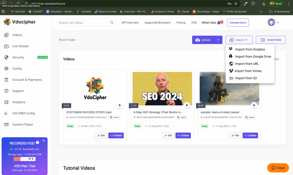Screen dimensions: 293x175
Task: Open iOS DRM Config
Action: click(23, 113)
